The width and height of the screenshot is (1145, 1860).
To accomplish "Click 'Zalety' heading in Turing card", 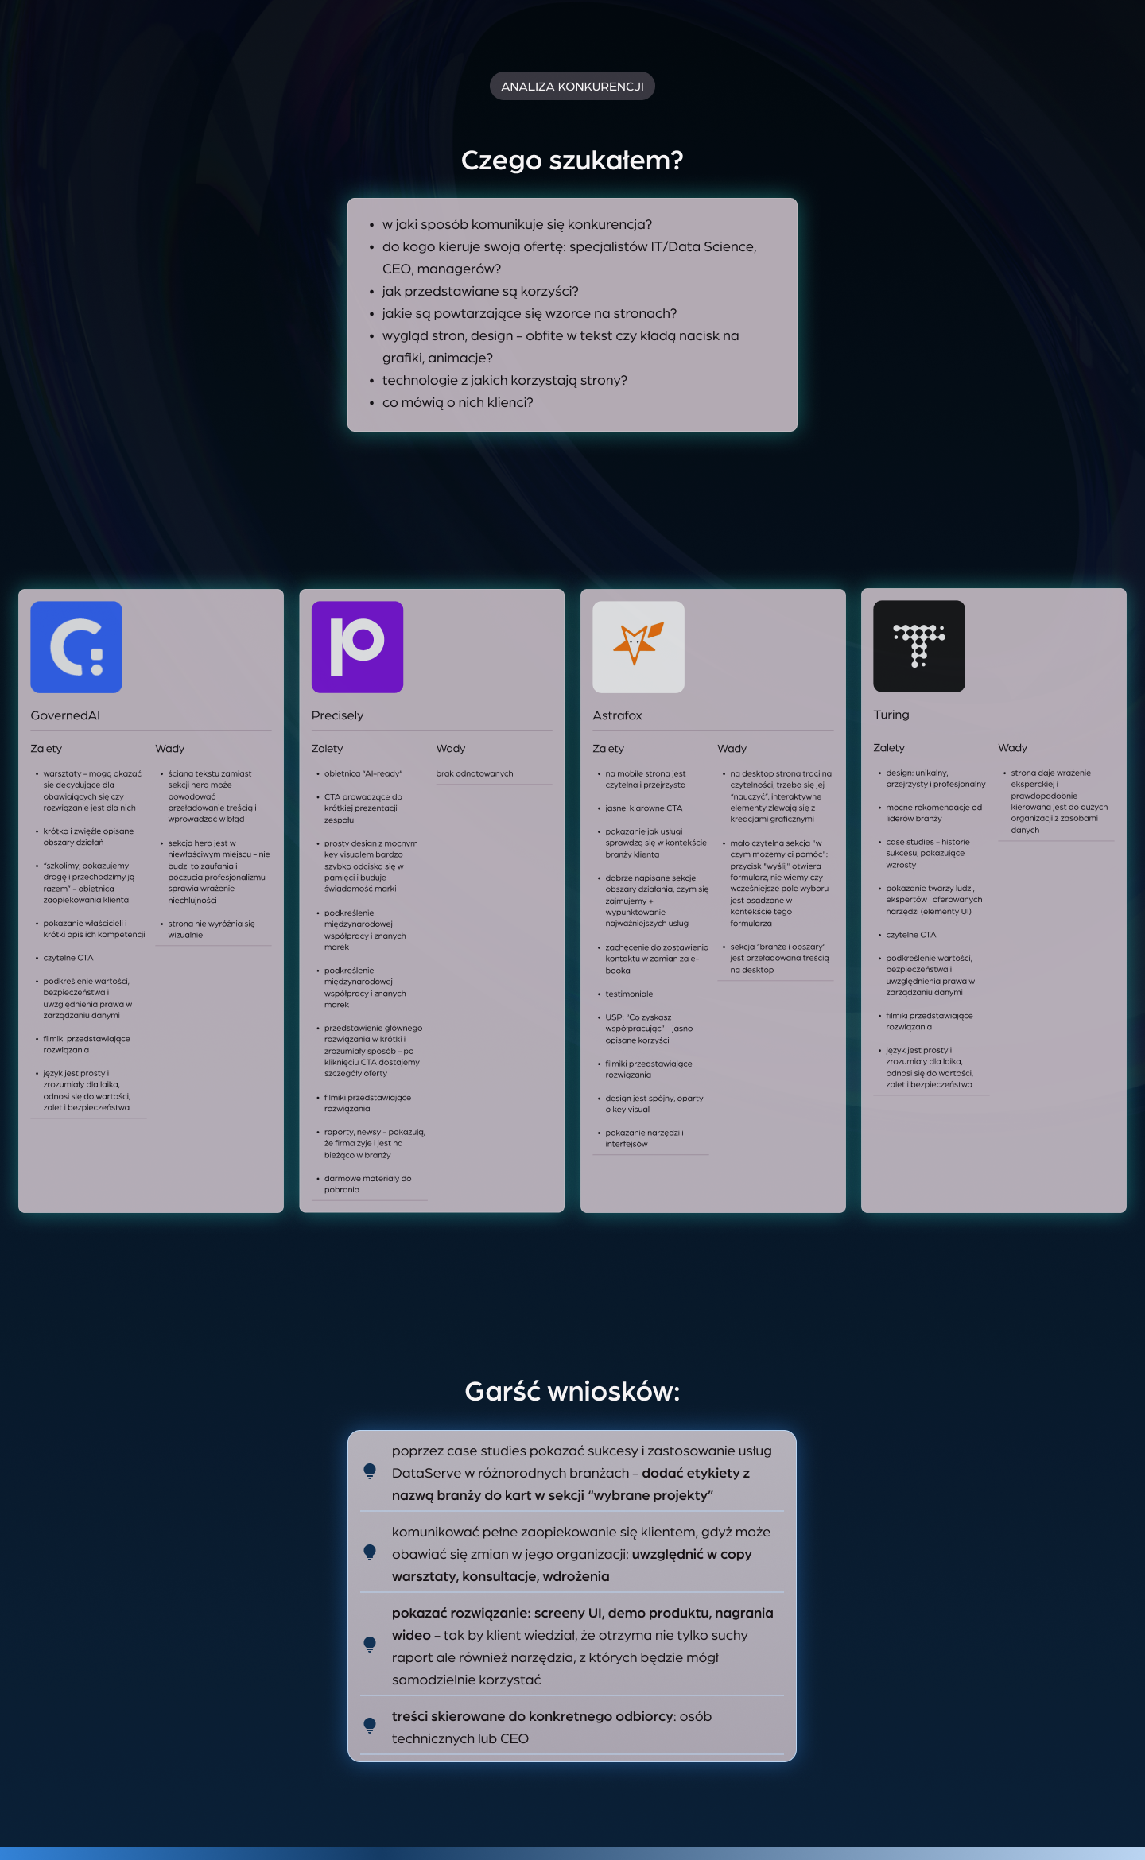I will tap(889, 748).
